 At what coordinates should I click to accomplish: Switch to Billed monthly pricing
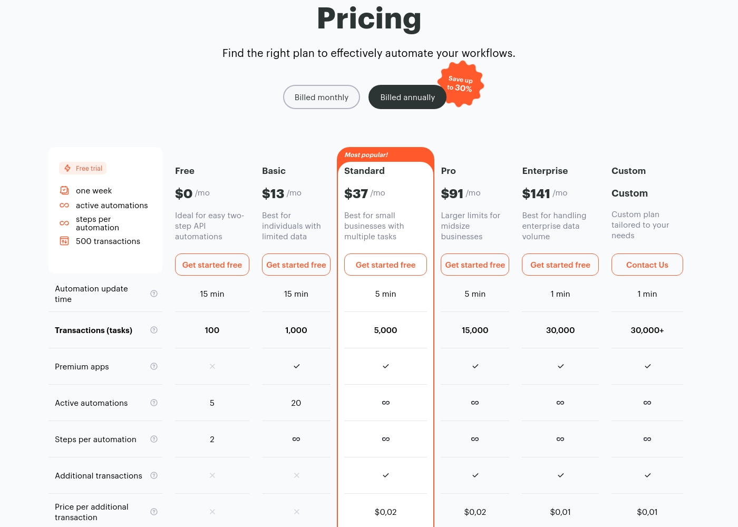[322, 97]
